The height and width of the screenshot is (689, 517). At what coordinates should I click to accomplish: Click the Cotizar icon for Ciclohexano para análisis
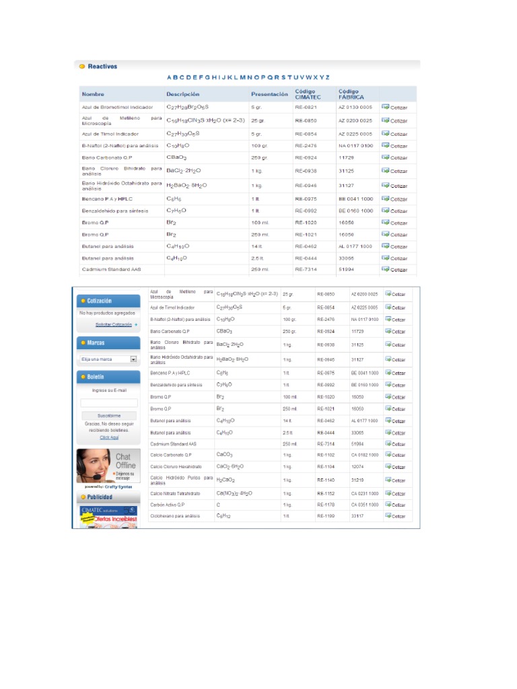388,516
